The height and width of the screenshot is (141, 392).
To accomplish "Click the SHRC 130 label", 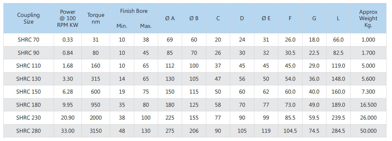I will coord(29,79).
